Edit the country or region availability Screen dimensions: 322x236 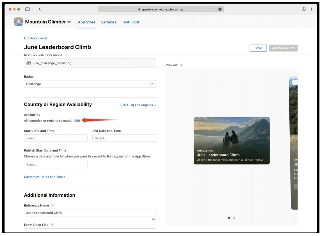click(x=77, y=121)
